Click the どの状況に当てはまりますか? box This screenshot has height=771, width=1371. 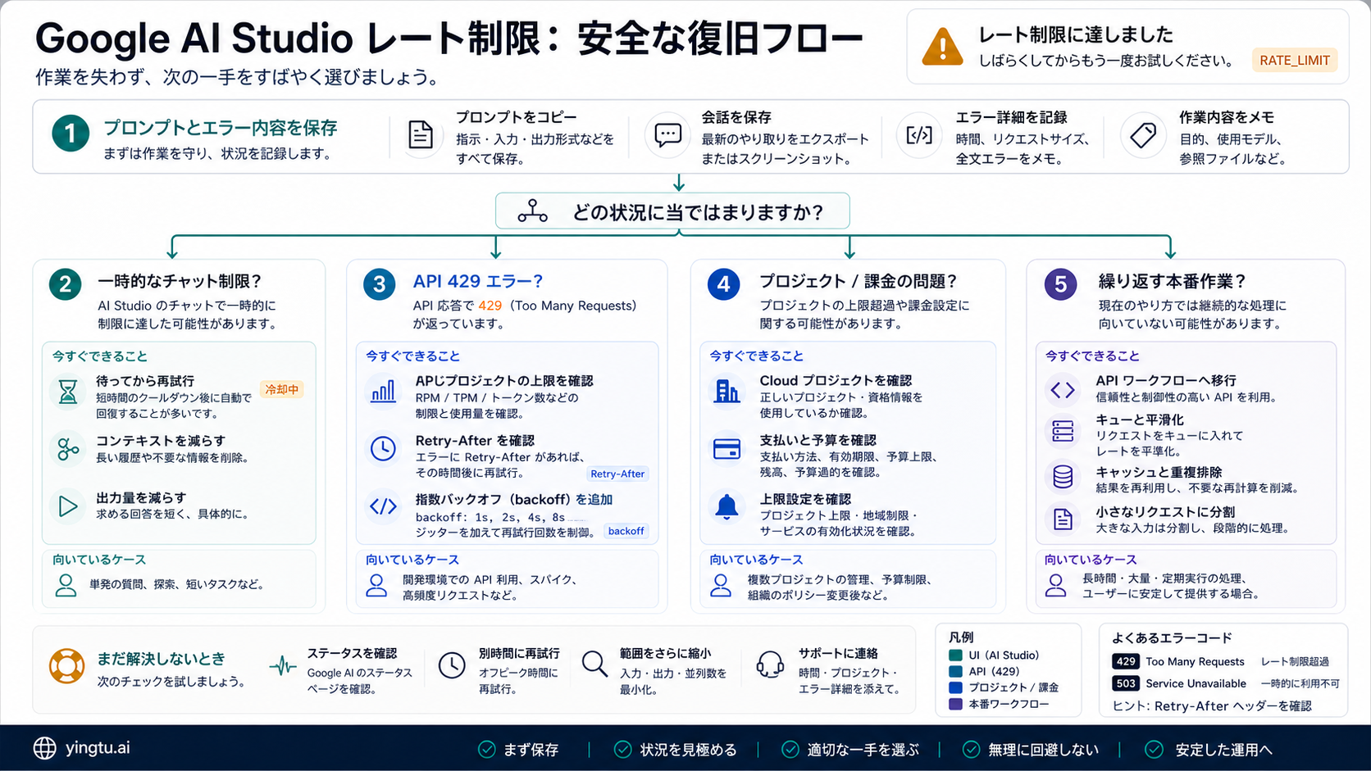(672, 211)
